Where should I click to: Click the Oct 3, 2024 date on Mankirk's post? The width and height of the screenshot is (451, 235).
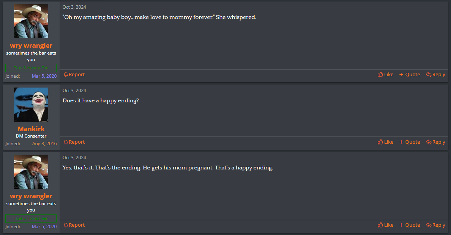[74, 91]
